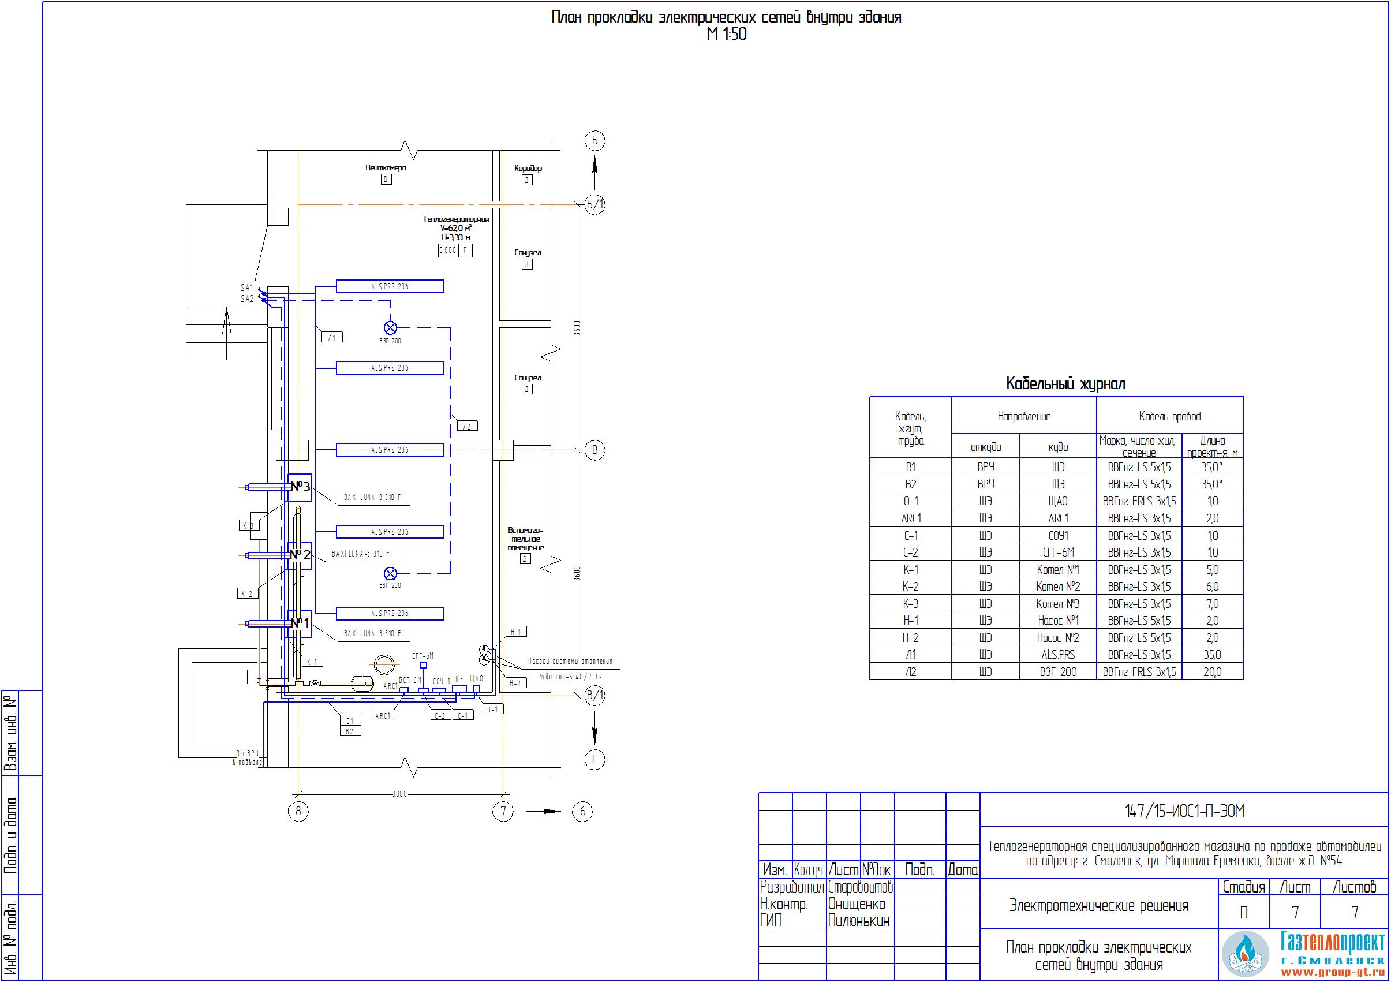The height and width of the screenshot is (982, 1391).
Task: Click boiler №3 block on plan
Action: tap(300, 487)
